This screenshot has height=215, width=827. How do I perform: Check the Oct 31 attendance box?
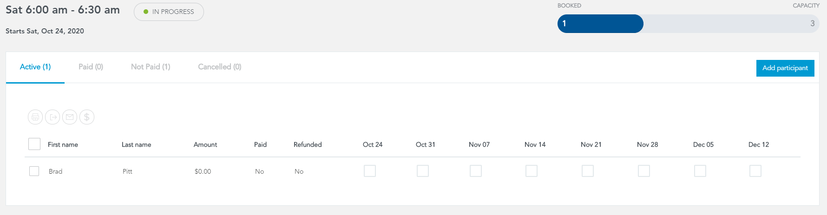(423, 171)
